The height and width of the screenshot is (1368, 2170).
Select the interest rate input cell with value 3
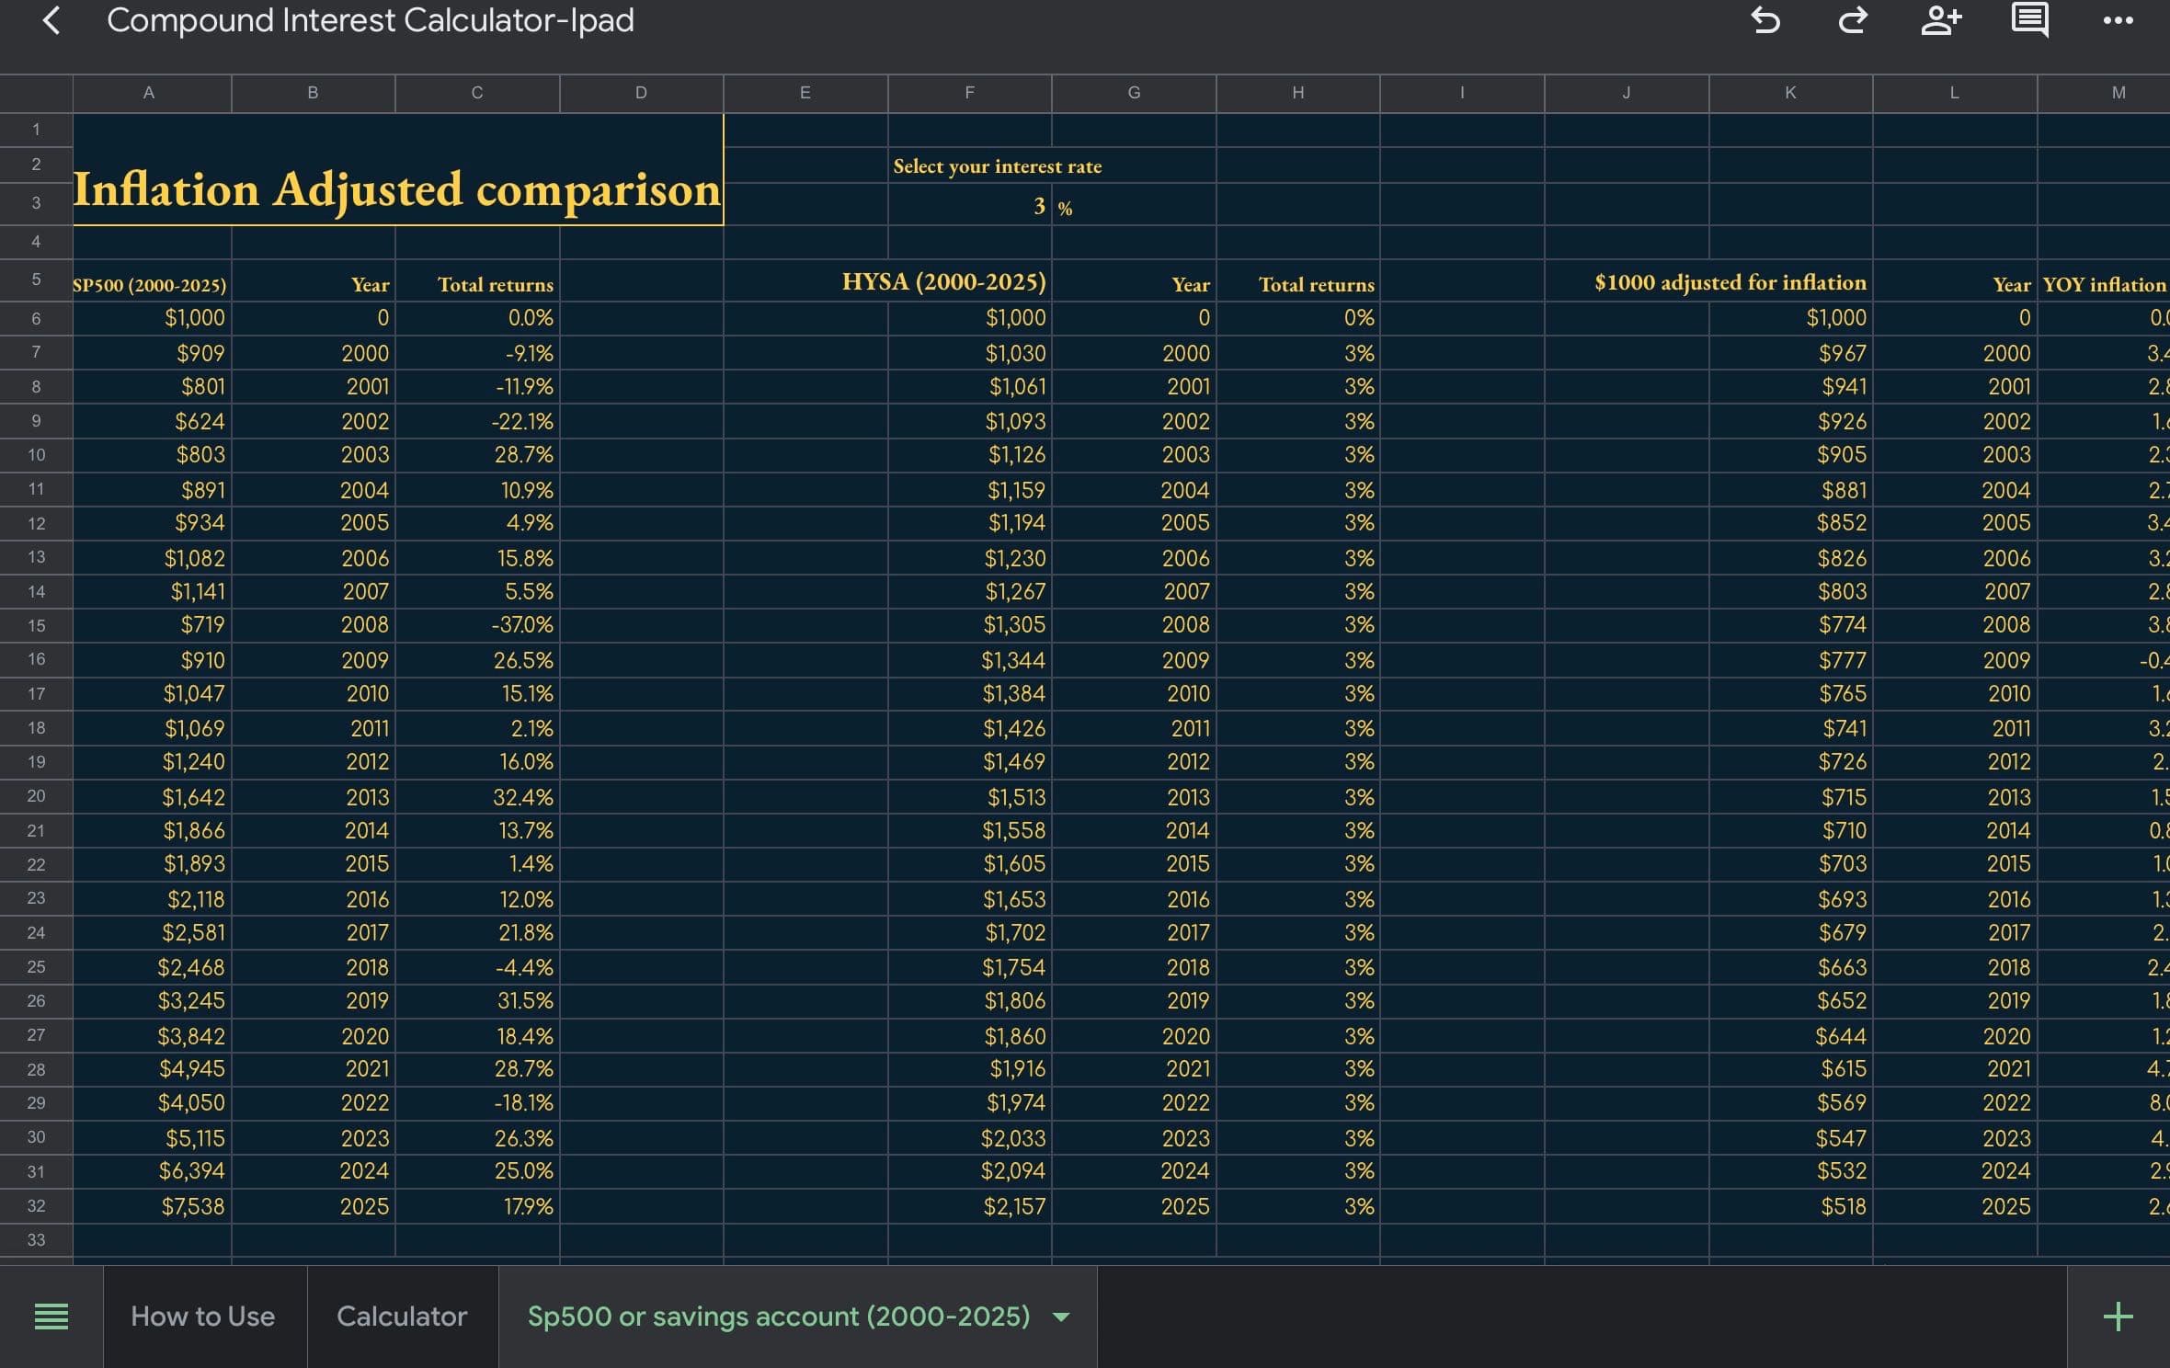point(969,206)
